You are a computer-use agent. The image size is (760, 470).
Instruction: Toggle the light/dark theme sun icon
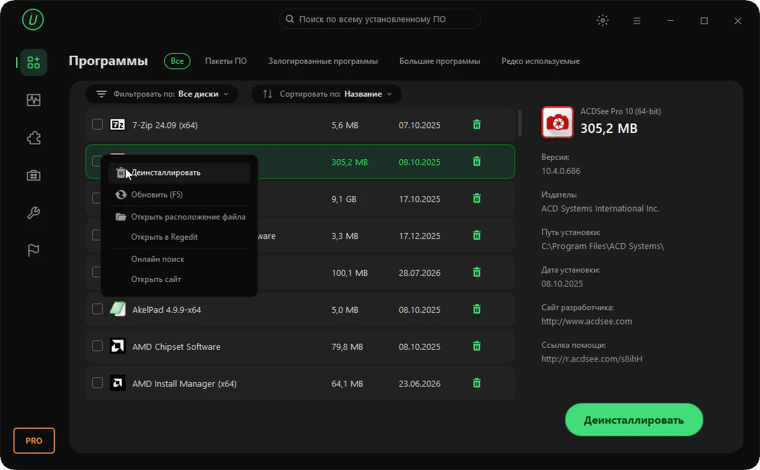[603, 20]
